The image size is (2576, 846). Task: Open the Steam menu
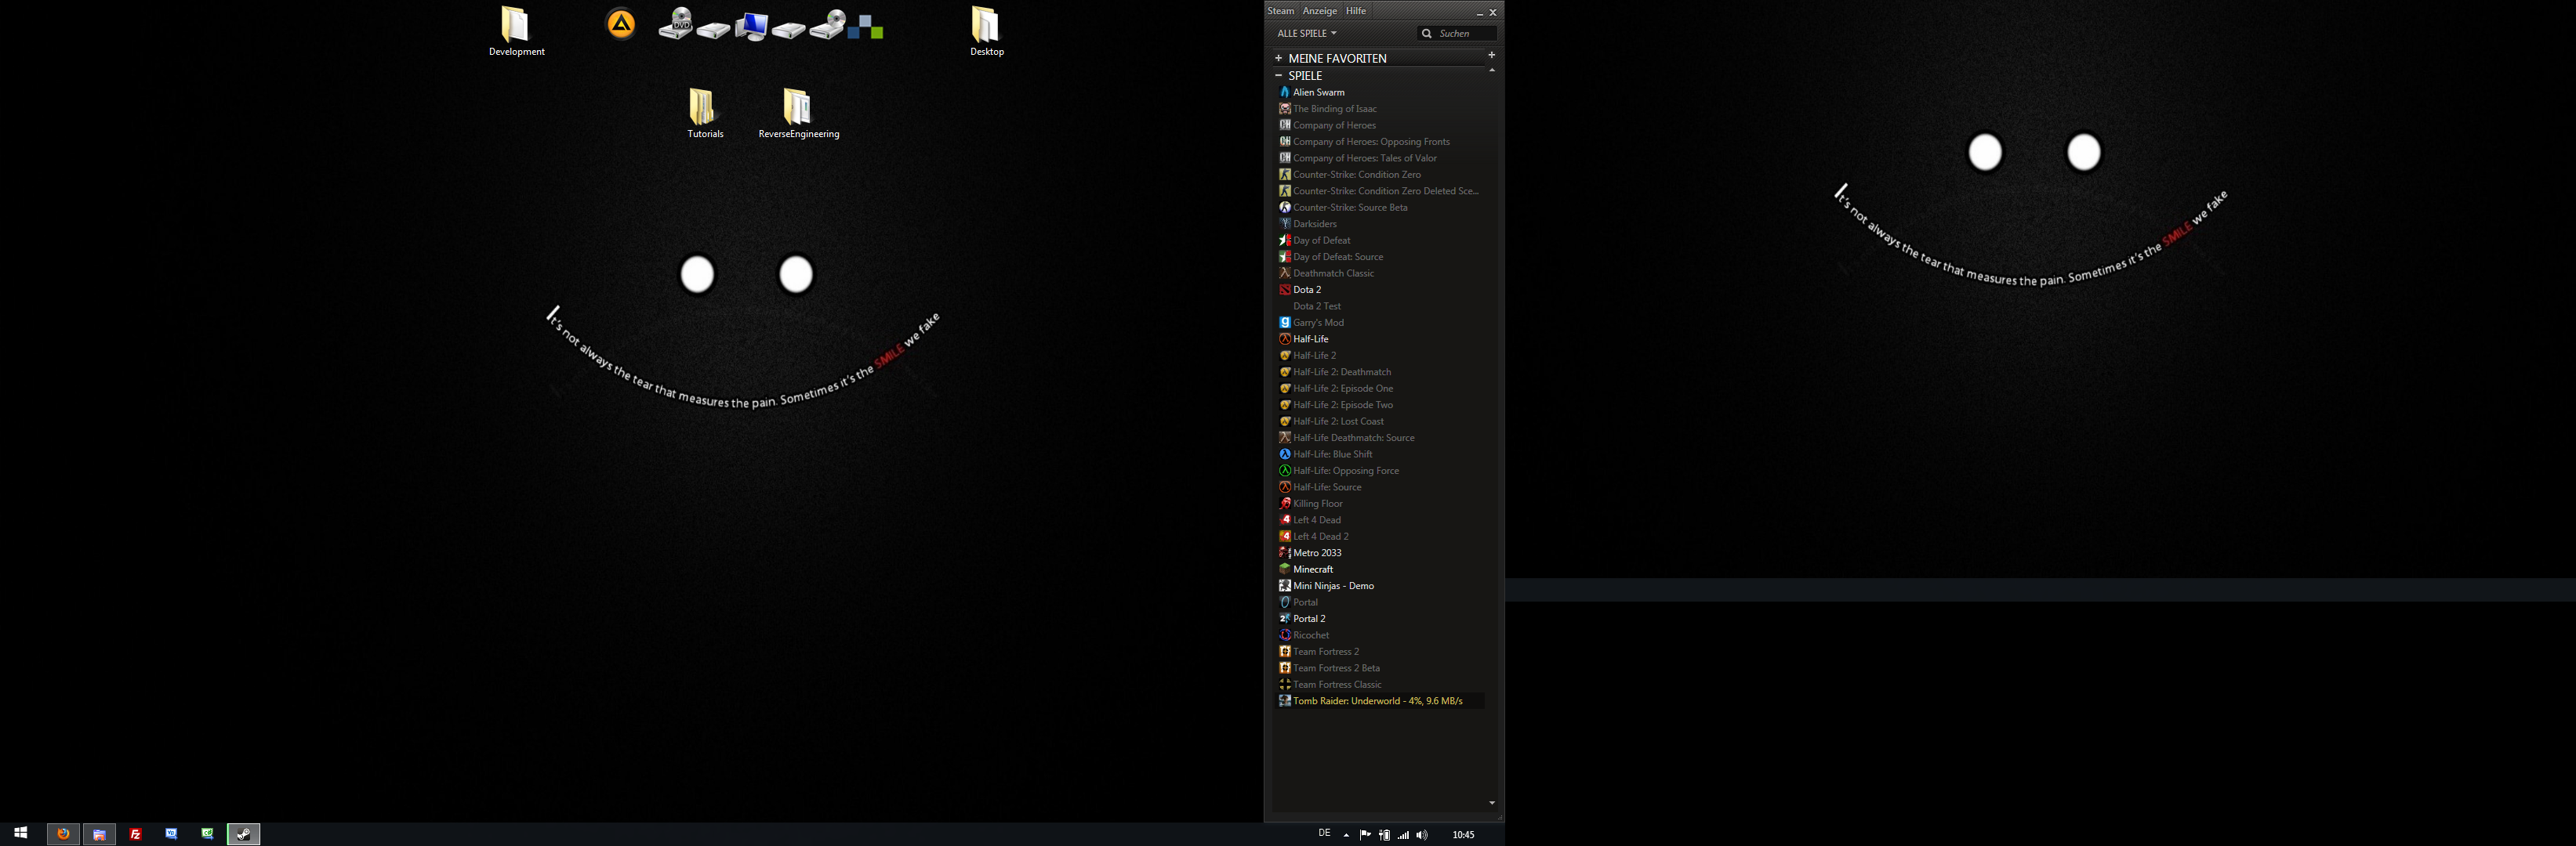click(x=1281, y=11)
